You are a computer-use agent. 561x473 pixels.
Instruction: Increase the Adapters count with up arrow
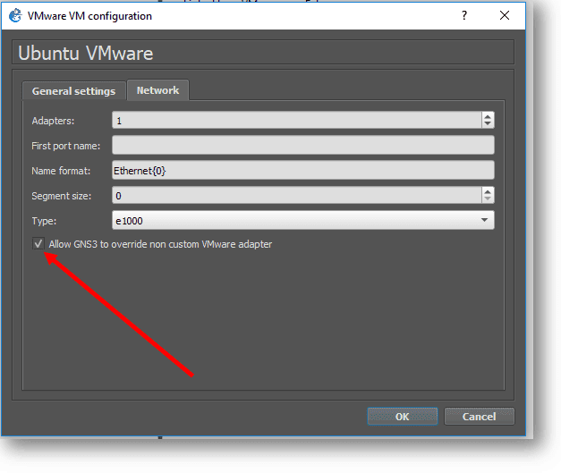click(488, 116)
